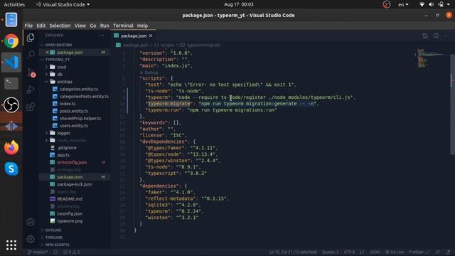Click the Go Live status button

(395, 252)
